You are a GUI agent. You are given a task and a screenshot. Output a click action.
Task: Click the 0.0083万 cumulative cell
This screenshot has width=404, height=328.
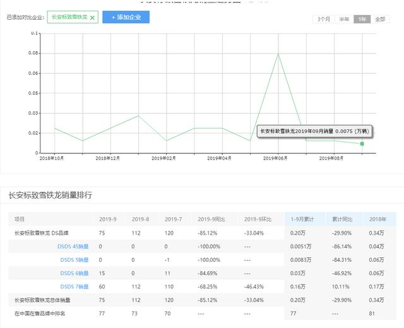coord(300,260)
